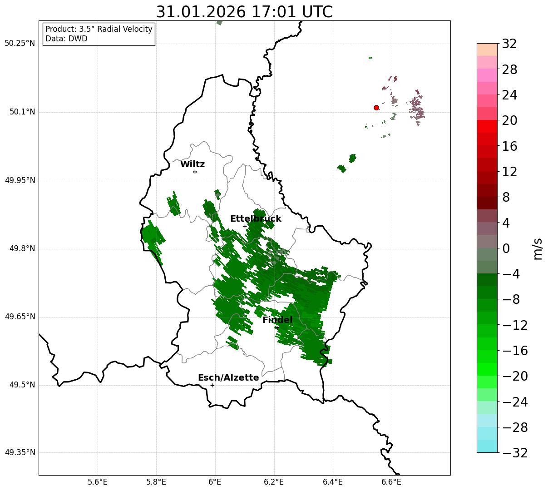Image resolution: width=548 pixels, height=491 pixels.
Task: Click the colorbar tick label −8
Action: 511,300
